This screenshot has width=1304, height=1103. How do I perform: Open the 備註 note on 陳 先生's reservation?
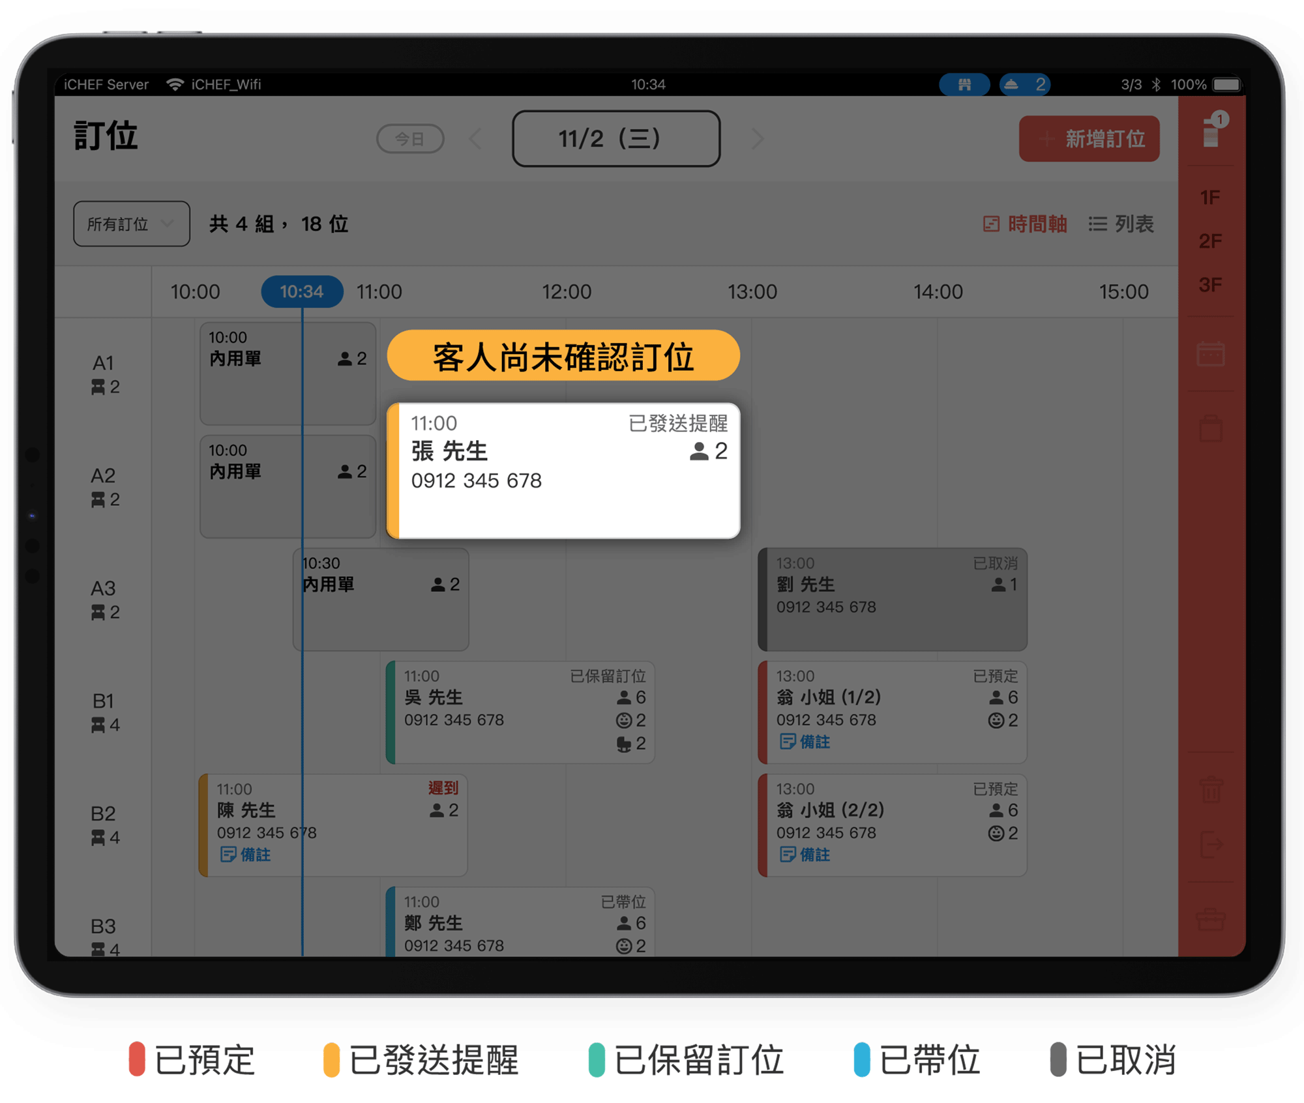tap(246, 855)
